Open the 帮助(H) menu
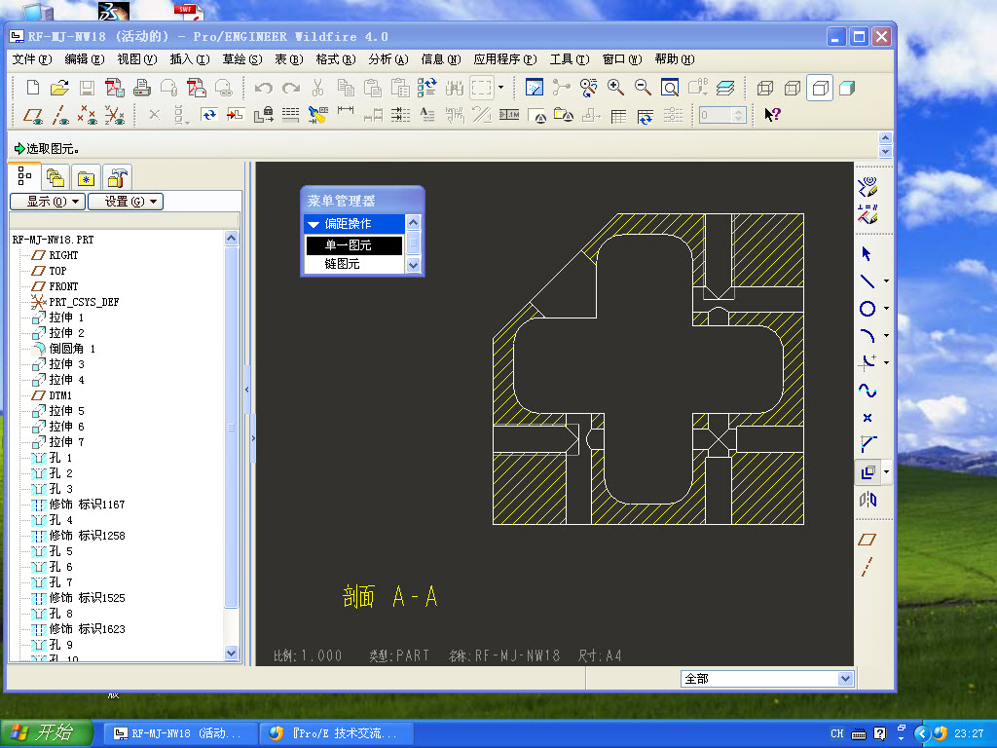 674,59
